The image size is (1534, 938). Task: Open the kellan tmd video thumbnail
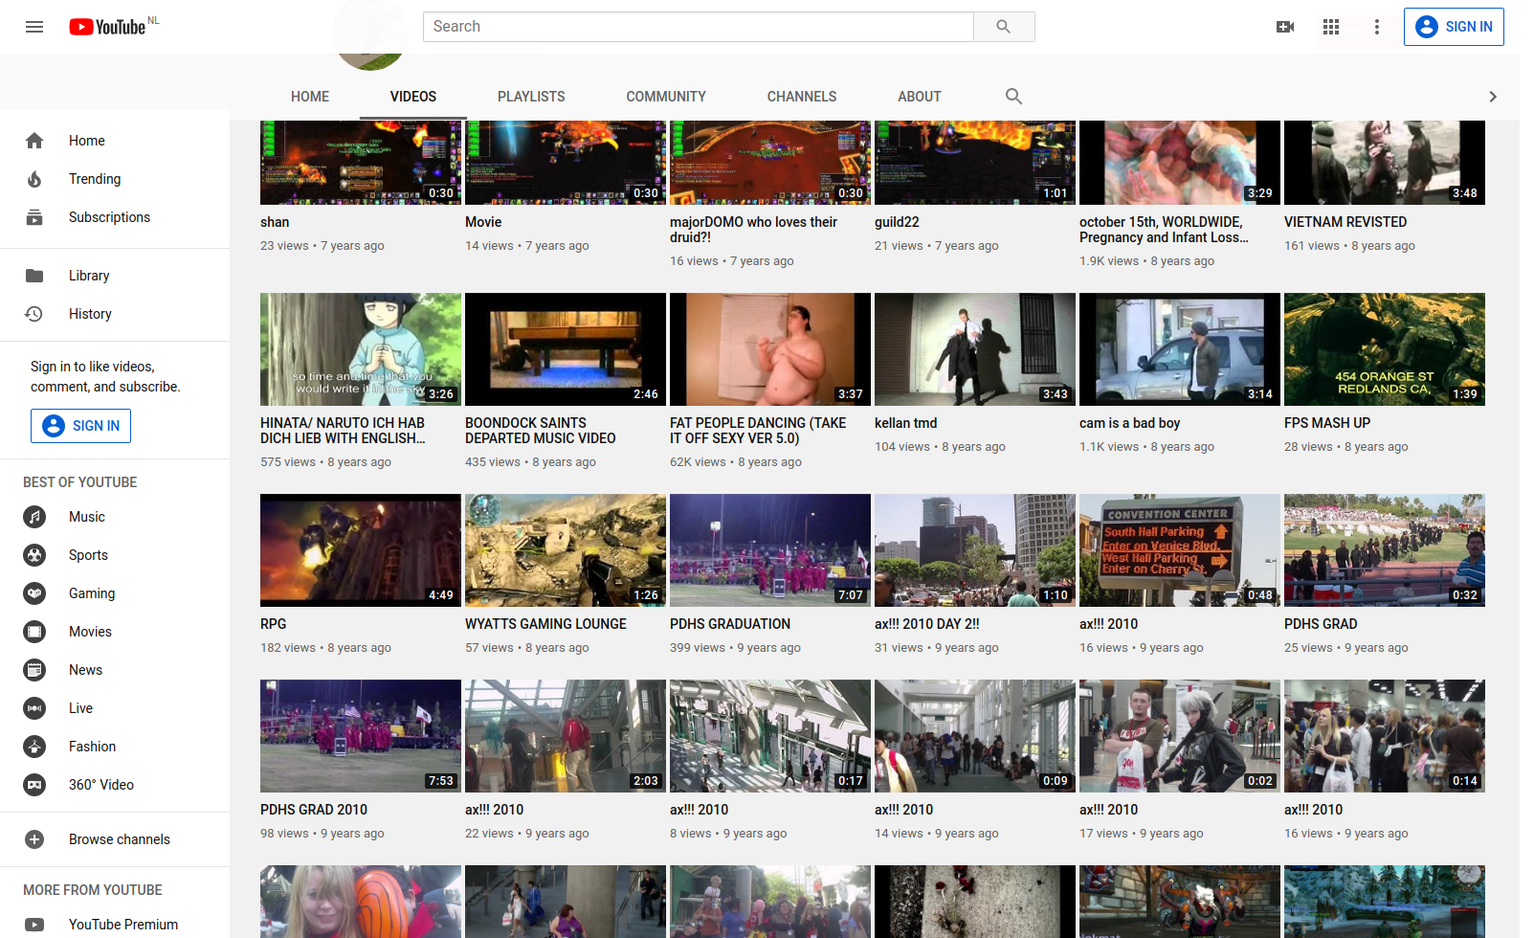click(x=975, y=349)
